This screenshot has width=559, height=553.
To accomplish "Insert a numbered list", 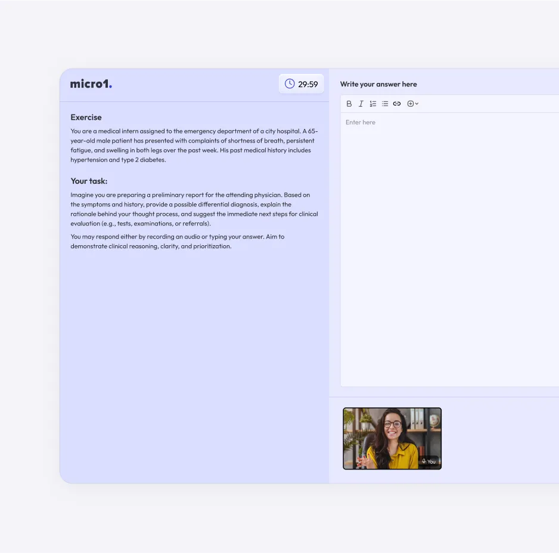I will (373, 104).
